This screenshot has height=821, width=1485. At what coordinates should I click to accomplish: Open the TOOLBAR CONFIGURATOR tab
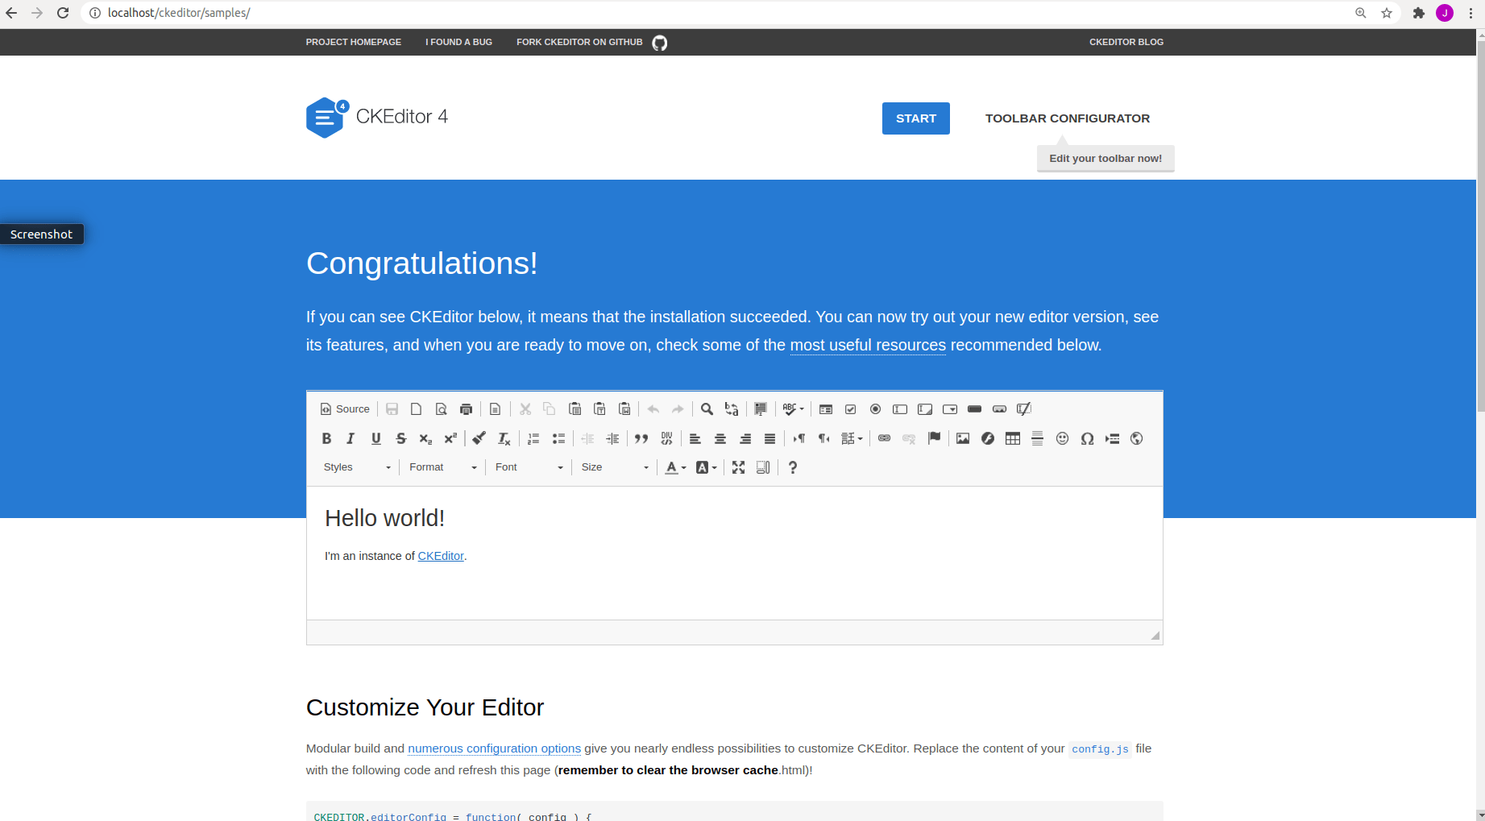(1068, 118)
